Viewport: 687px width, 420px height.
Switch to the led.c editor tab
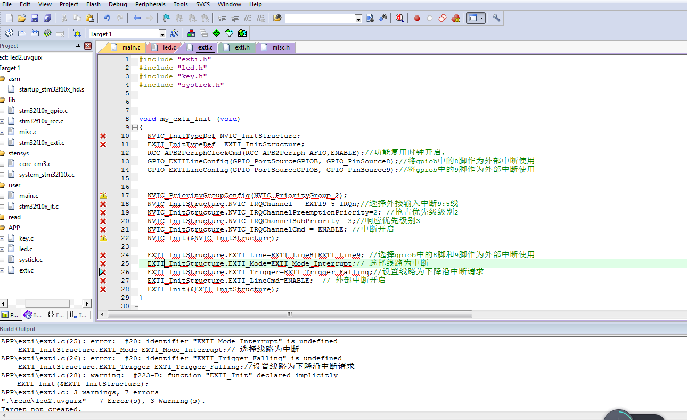(x=164, y=47)
